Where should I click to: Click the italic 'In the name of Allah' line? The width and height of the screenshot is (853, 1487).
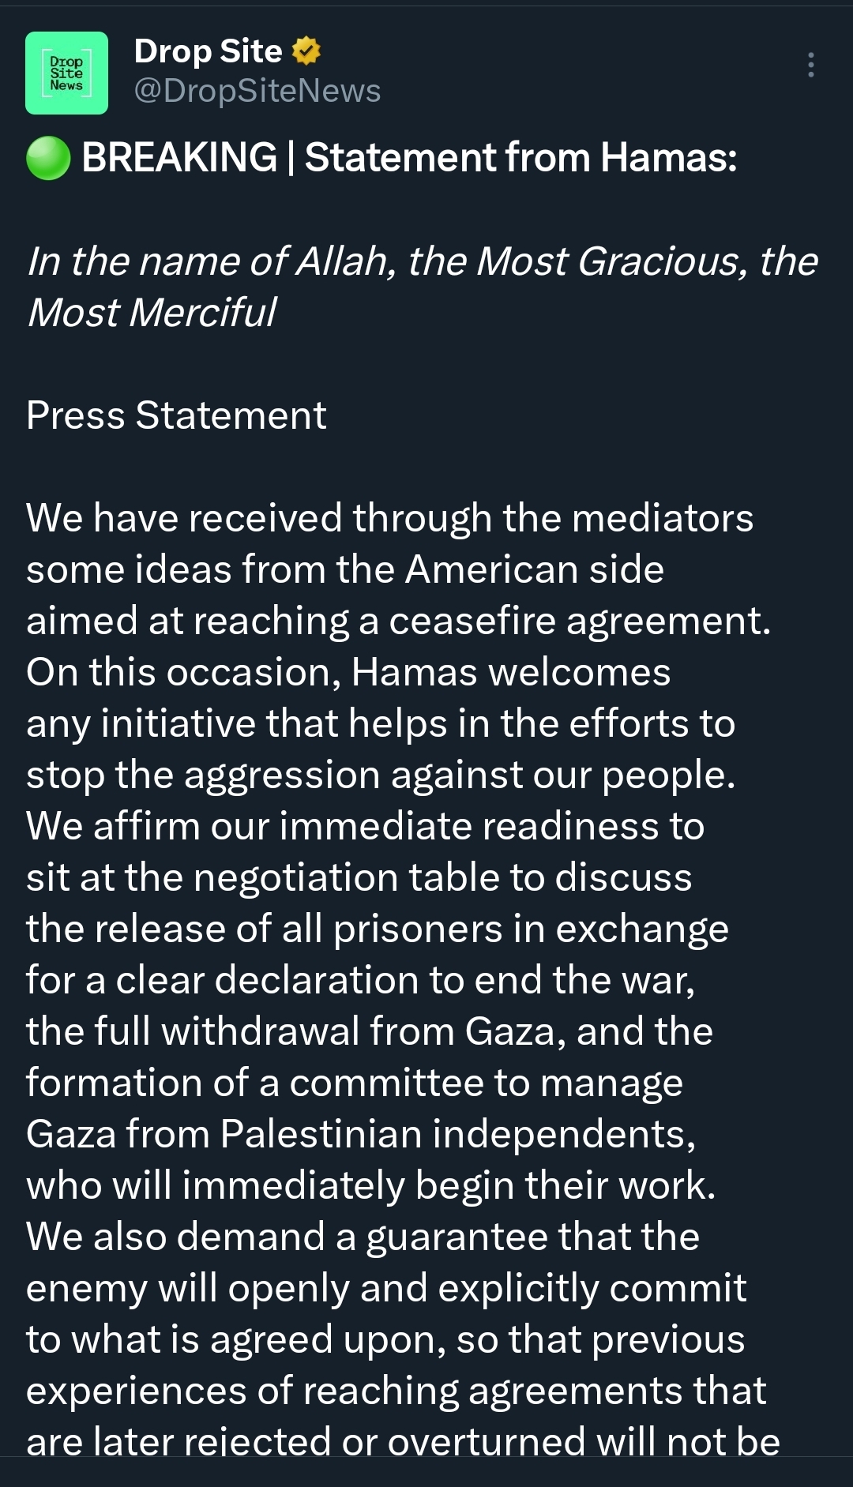tap(423, 261)
